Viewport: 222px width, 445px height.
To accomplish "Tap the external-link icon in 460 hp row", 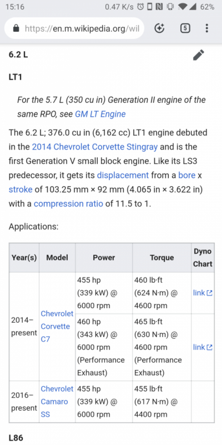I will click(210, 347).
